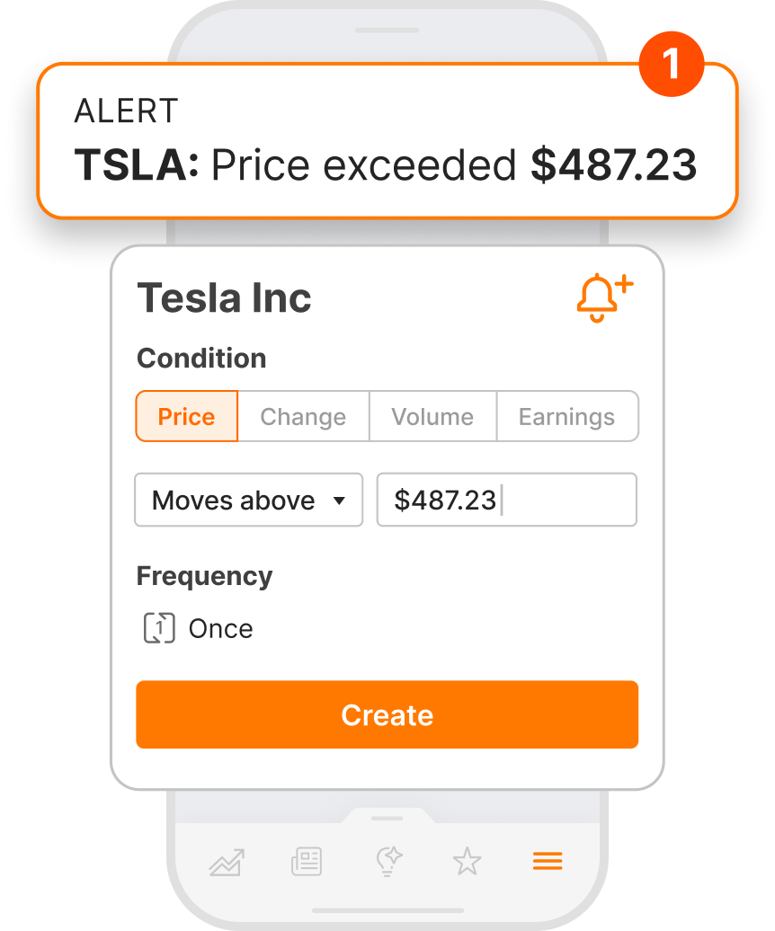Click the $487.23 price input field
This screenshot has height=931, width=775.
506,500
